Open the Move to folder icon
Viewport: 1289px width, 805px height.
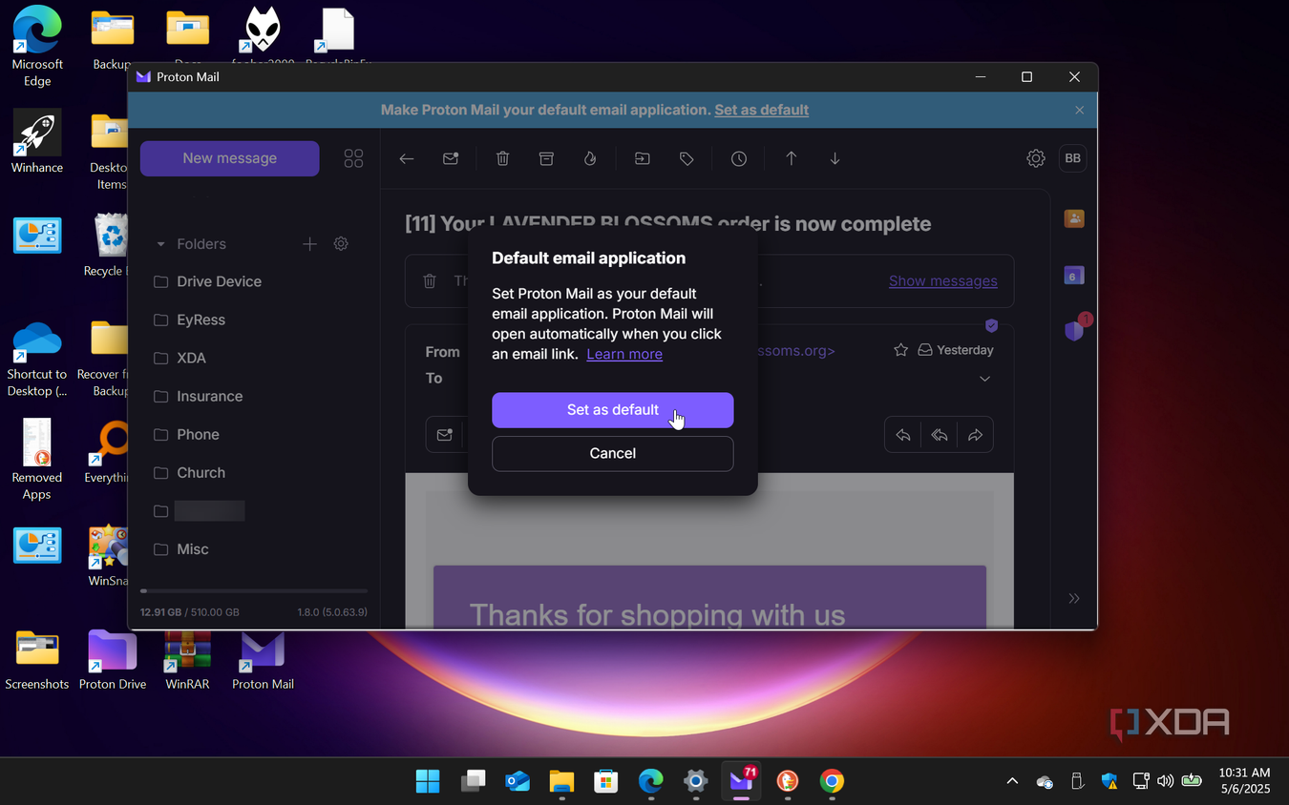[x=643, y=159]
